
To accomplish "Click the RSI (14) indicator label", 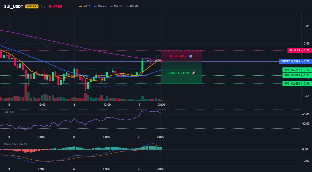I will pos(9,112).
